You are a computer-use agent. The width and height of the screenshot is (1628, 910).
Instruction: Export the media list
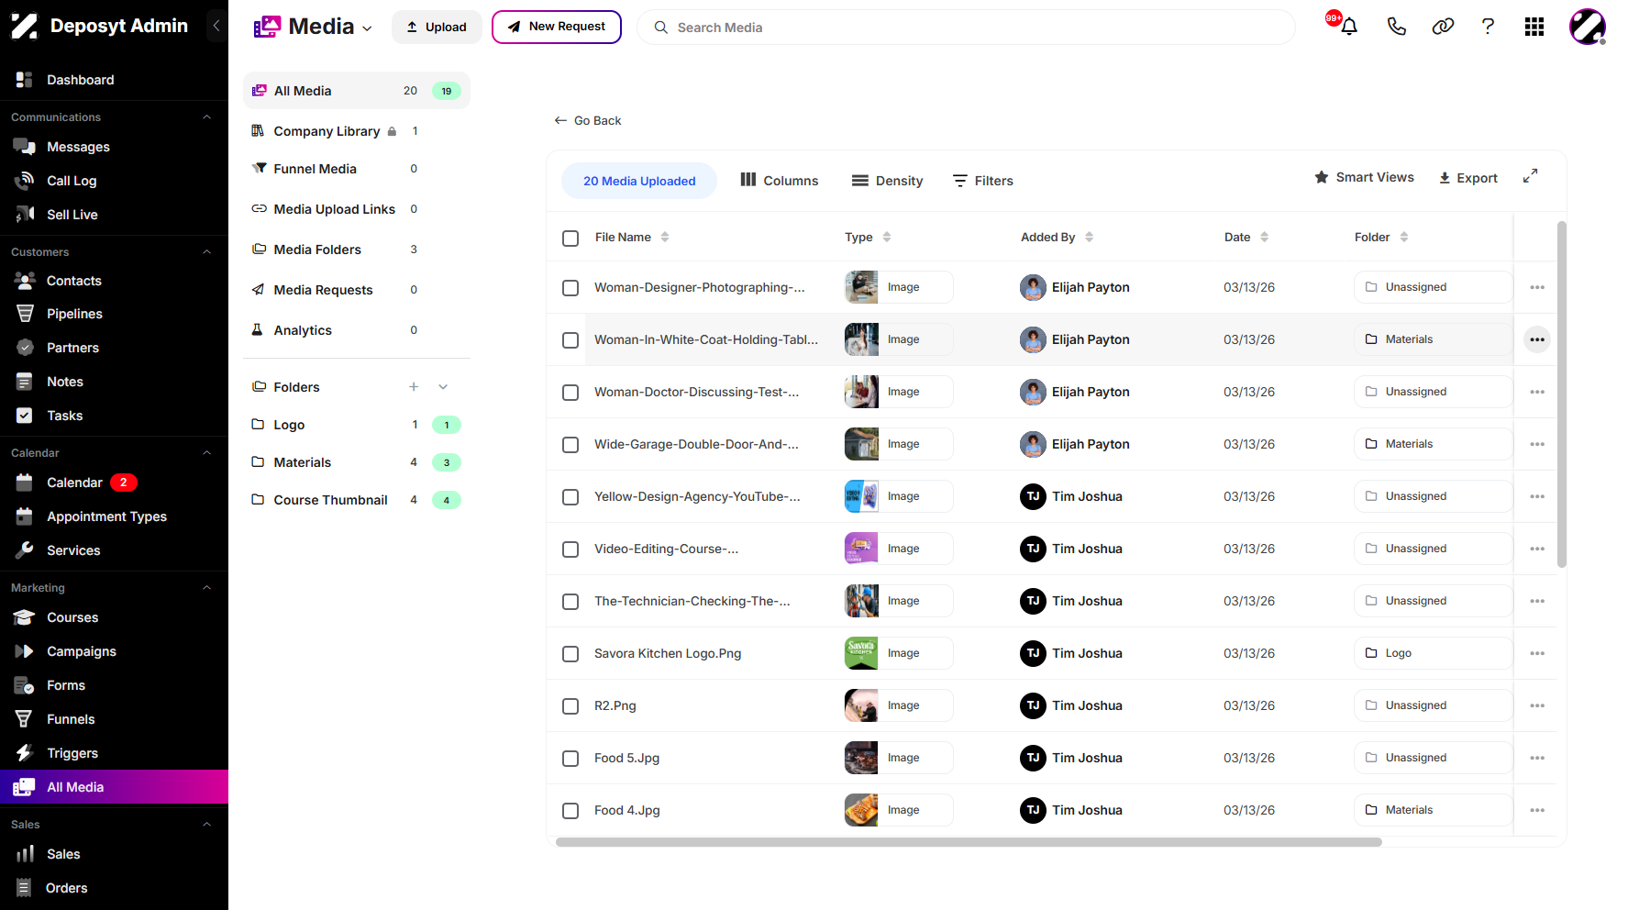click(1467, 178)
